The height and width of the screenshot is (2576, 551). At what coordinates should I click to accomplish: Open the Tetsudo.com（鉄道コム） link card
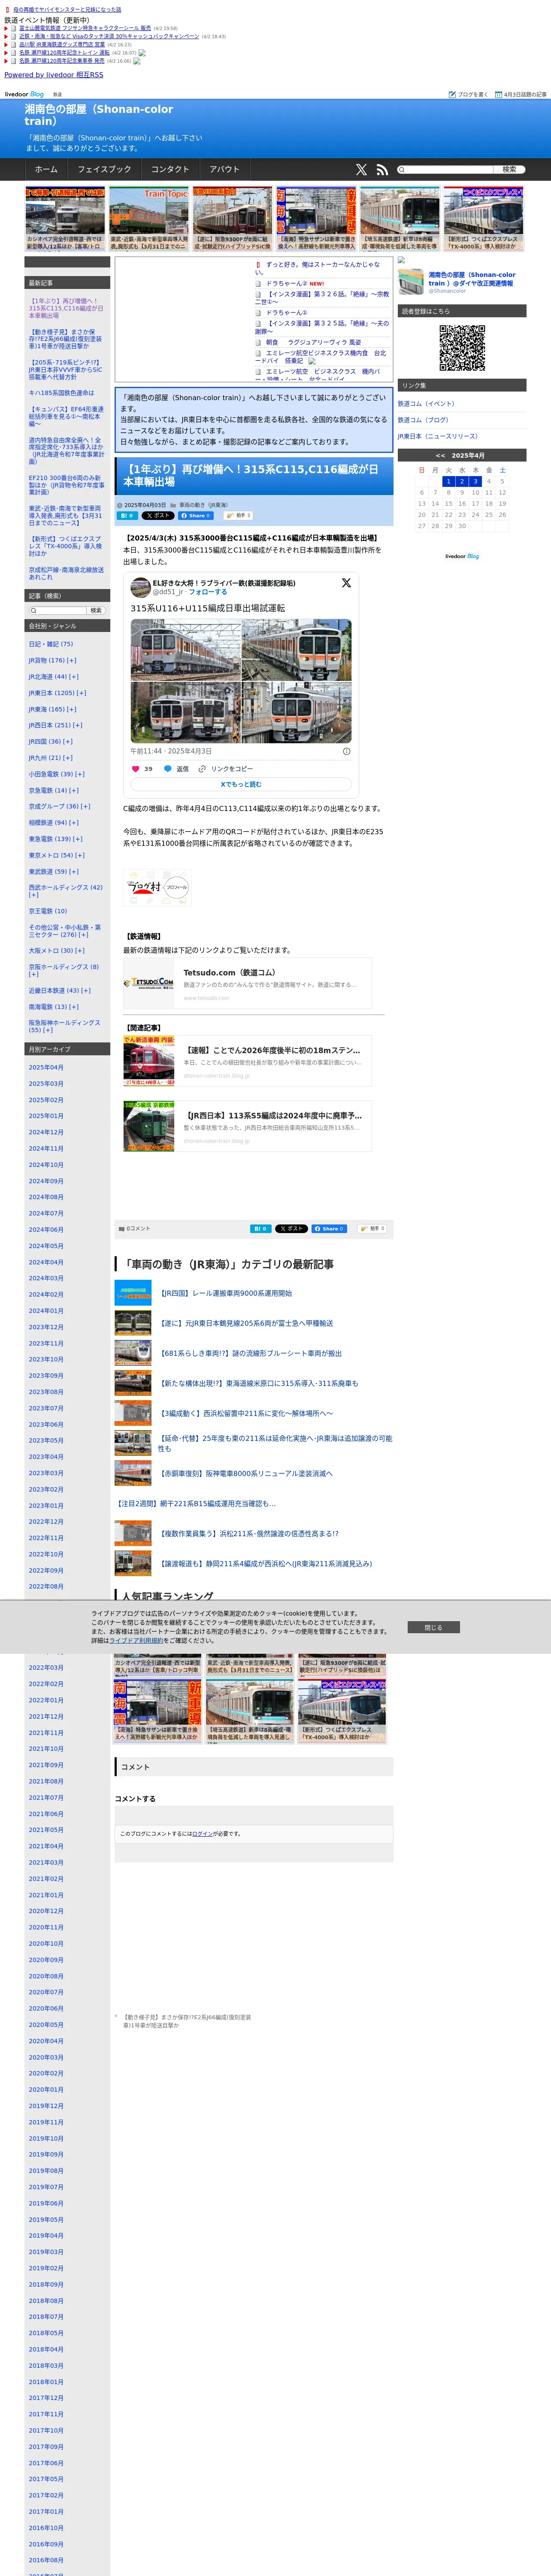click(x=248, y=984)
